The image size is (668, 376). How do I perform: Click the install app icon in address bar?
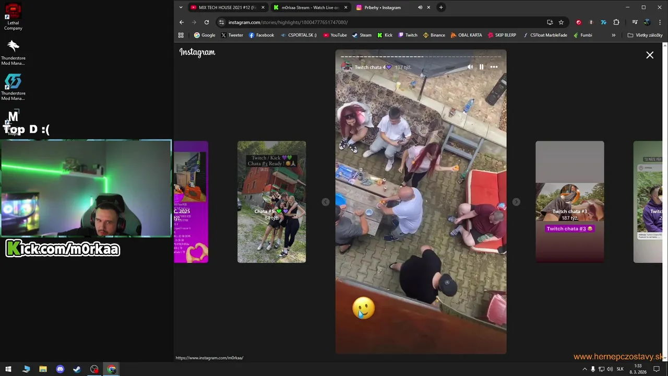coord(550,22)
